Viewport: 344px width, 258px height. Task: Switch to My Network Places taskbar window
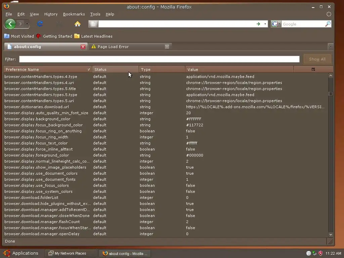pyautogui.click(x=71, y=253)
